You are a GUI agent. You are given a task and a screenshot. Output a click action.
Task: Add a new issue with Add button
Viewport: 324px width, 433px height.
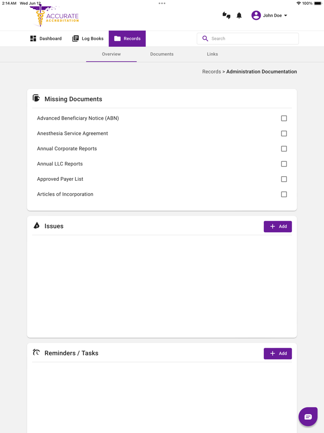click(x=278, y=226)
